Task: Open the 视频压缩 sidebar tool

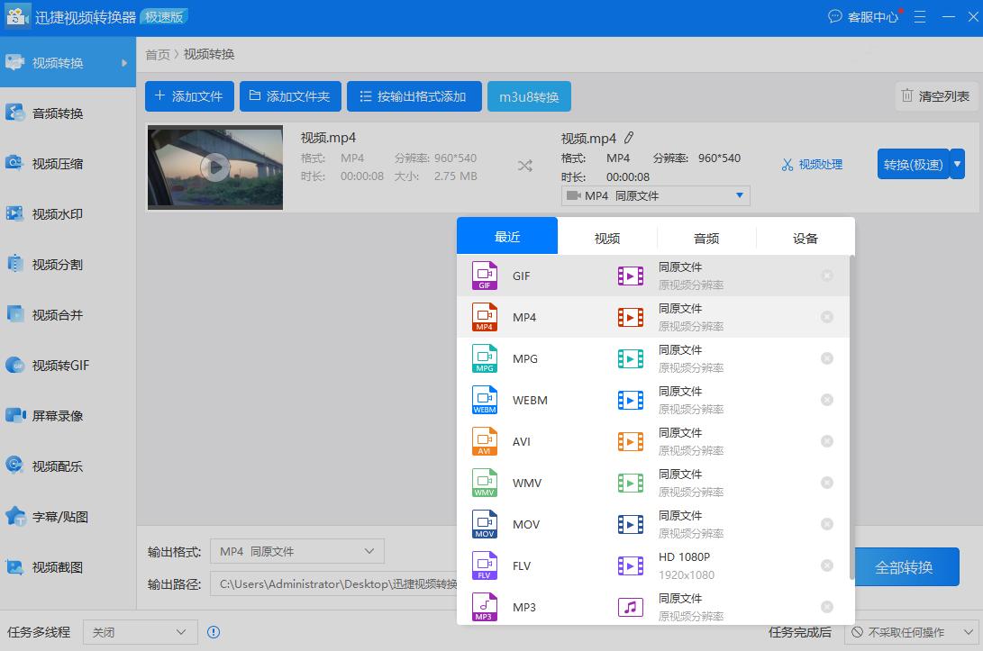Action: coord(58,164)
